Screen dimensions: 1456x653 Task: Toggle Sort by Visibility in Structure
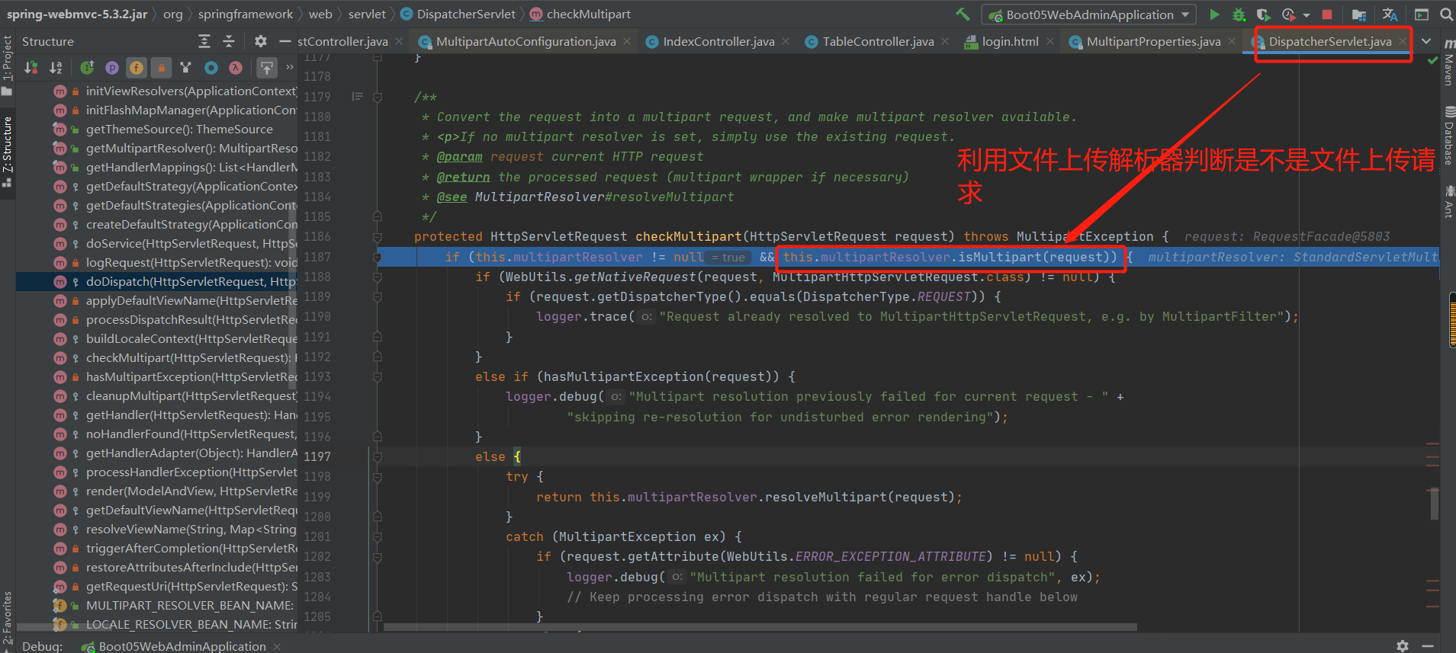click(31, 68)
